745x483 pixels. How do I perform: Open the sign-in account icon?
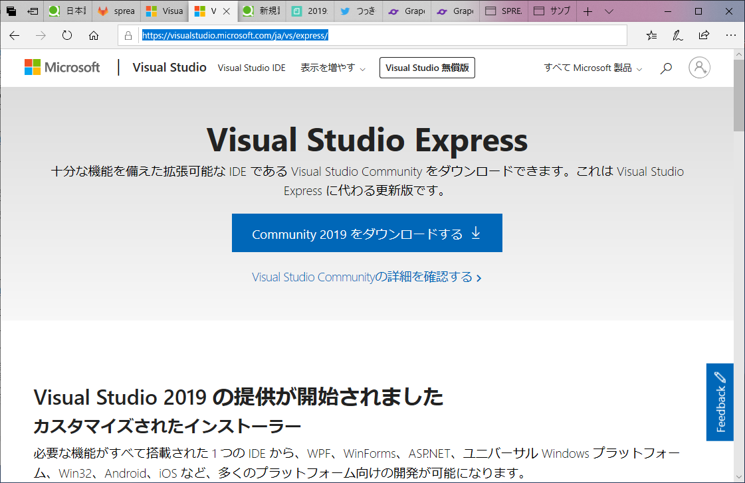pos(699,67)
